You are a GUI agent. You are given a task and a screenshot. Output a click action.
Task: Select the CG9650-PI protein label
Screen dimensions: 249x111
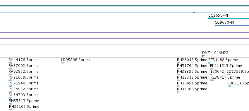pyautogui.click(x=224, y=22)
